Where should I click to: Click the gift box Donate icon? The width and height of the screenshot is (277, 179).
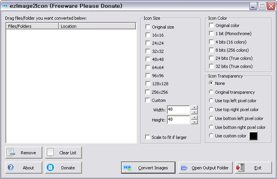50,167
